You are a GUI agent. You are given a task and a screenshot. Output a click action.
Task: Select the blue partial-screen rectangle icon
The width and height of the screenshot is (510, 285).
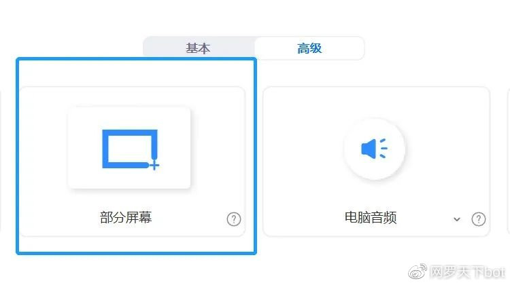click(131, 149)
